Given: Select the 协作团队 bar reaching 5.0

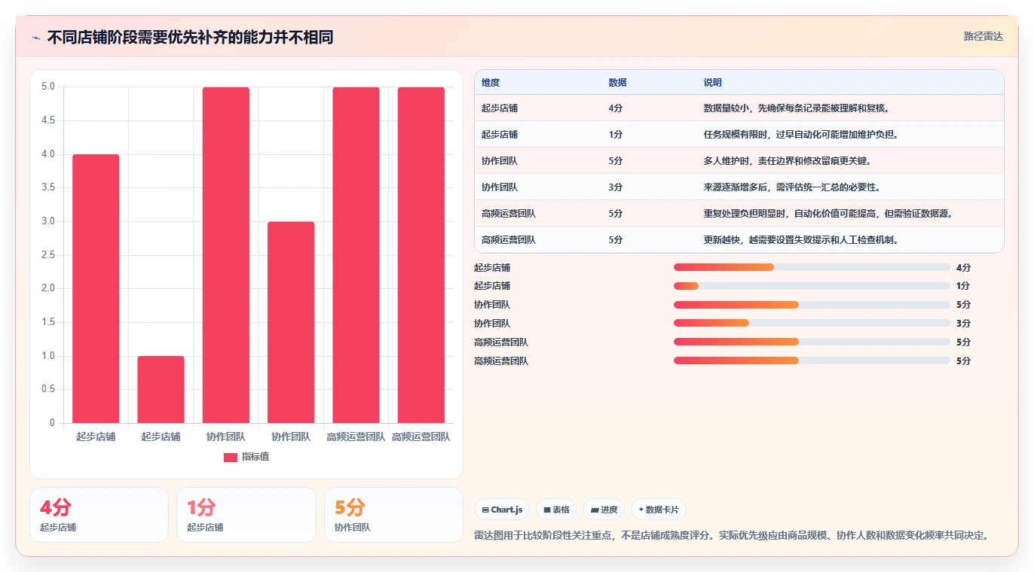Looking at the screenshot, I should coord(226,255).
